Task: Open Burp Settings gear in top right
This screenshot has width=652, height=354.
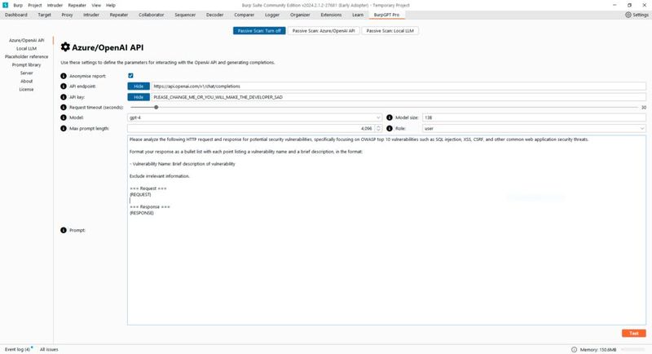Action: pos(628,15)
